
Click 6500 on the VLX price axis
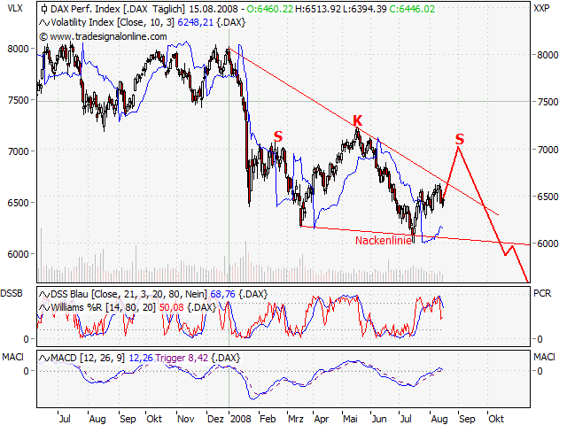(18, 203)
